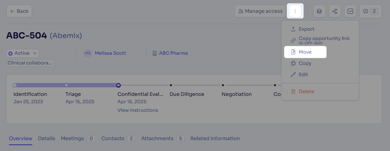Click the MS avatar icon

[88, 53]
